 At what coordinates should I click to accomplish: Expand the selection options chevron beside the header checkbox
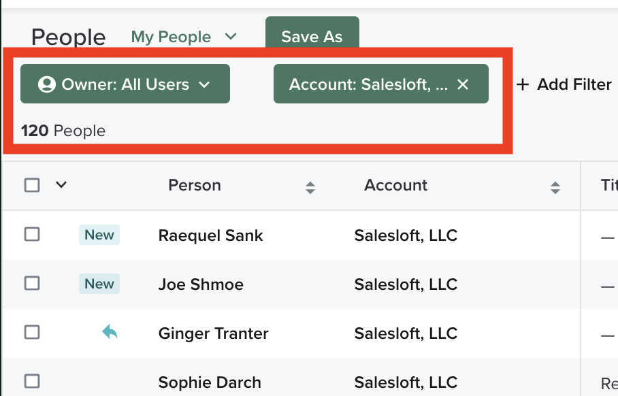60,184
